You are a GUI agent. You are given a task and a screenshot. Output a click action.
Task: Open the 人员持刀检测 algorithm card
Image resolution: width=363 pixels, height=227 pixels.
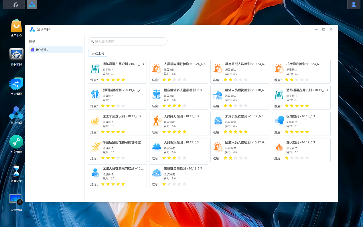tap(178, 124)
